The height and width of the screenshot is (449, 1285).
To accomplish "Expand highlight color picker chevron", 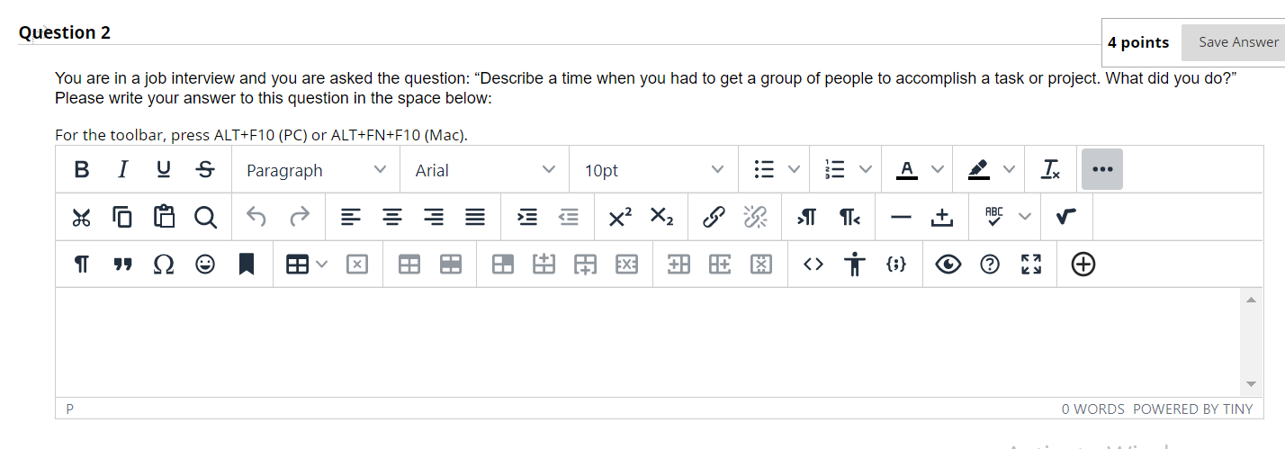I will tap(1009, 169).
